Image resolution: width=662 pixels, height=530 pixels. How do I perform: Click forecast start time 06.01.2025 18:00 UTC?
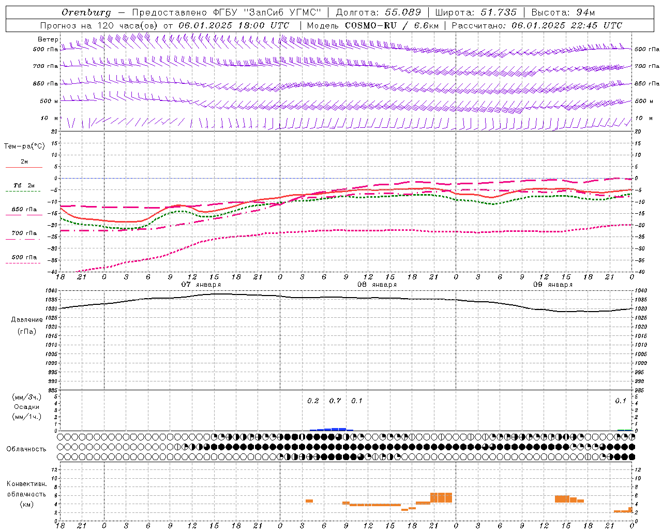[234, 25]
